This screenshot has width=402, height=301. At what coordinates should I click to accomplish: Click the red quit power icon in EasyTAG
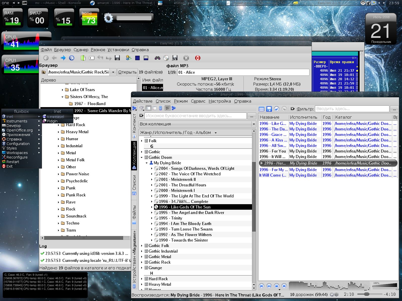coord(198,58)
